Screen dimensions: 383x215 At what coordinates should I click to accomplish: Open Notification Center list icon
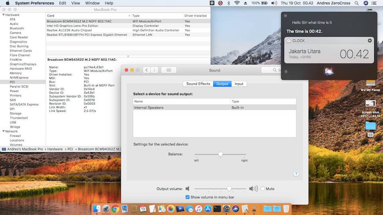click(374, 3)
